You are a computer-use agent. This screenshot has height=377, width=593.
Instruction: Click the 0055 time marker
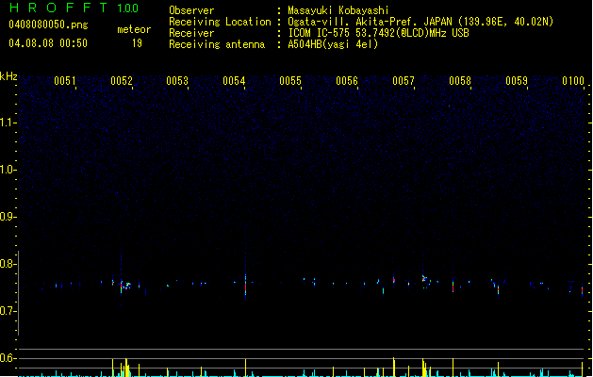(x=290, y=81)
